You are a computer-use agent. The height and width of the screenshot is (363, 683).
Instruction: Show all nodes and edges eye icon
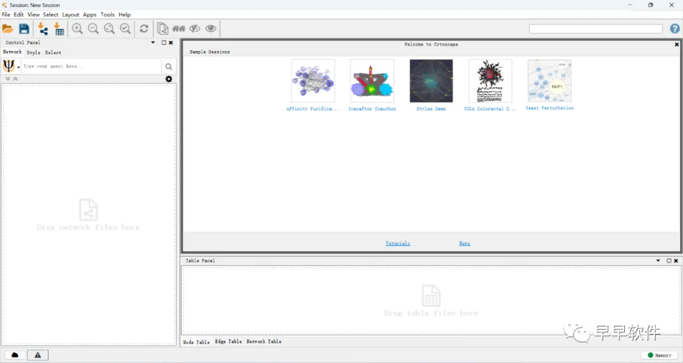pos(211,28)
